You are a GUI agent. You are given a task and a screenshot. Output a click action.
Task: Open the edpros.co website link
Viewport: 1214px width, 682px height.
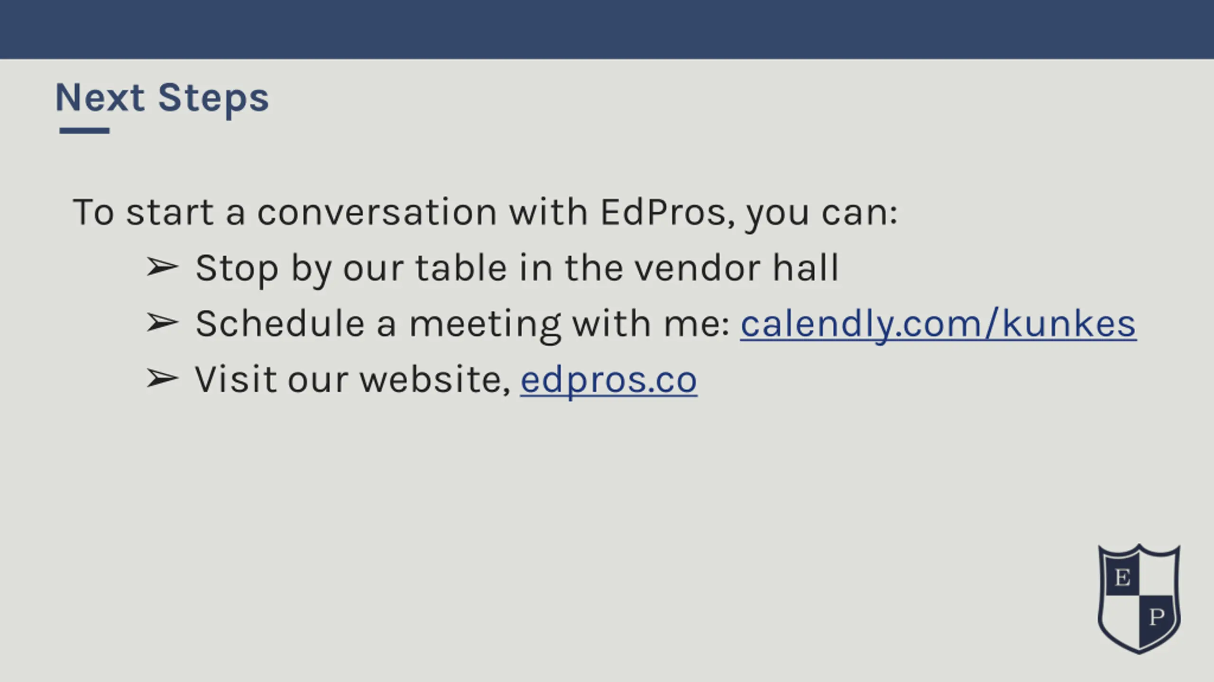coord(609,380)
